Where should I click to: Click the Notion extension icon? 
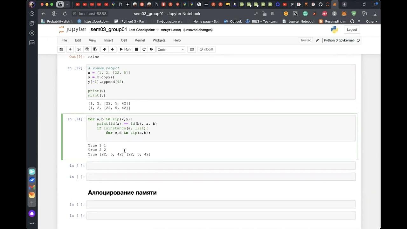296,14
